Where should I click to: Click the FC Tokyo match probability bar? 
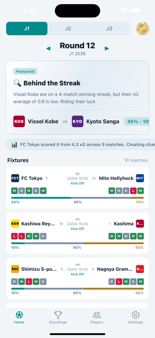77,198
